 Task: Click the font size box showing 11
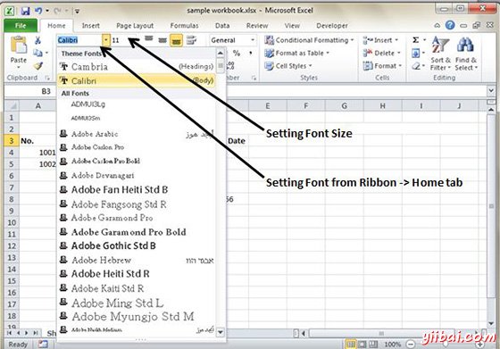pyautogui.click(x=120, y=40)
